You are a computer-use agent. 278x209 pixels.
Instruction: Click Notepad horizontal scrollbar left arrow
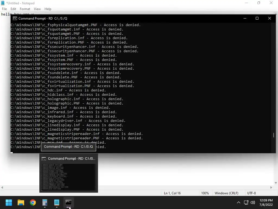click(x=2, y=188)
